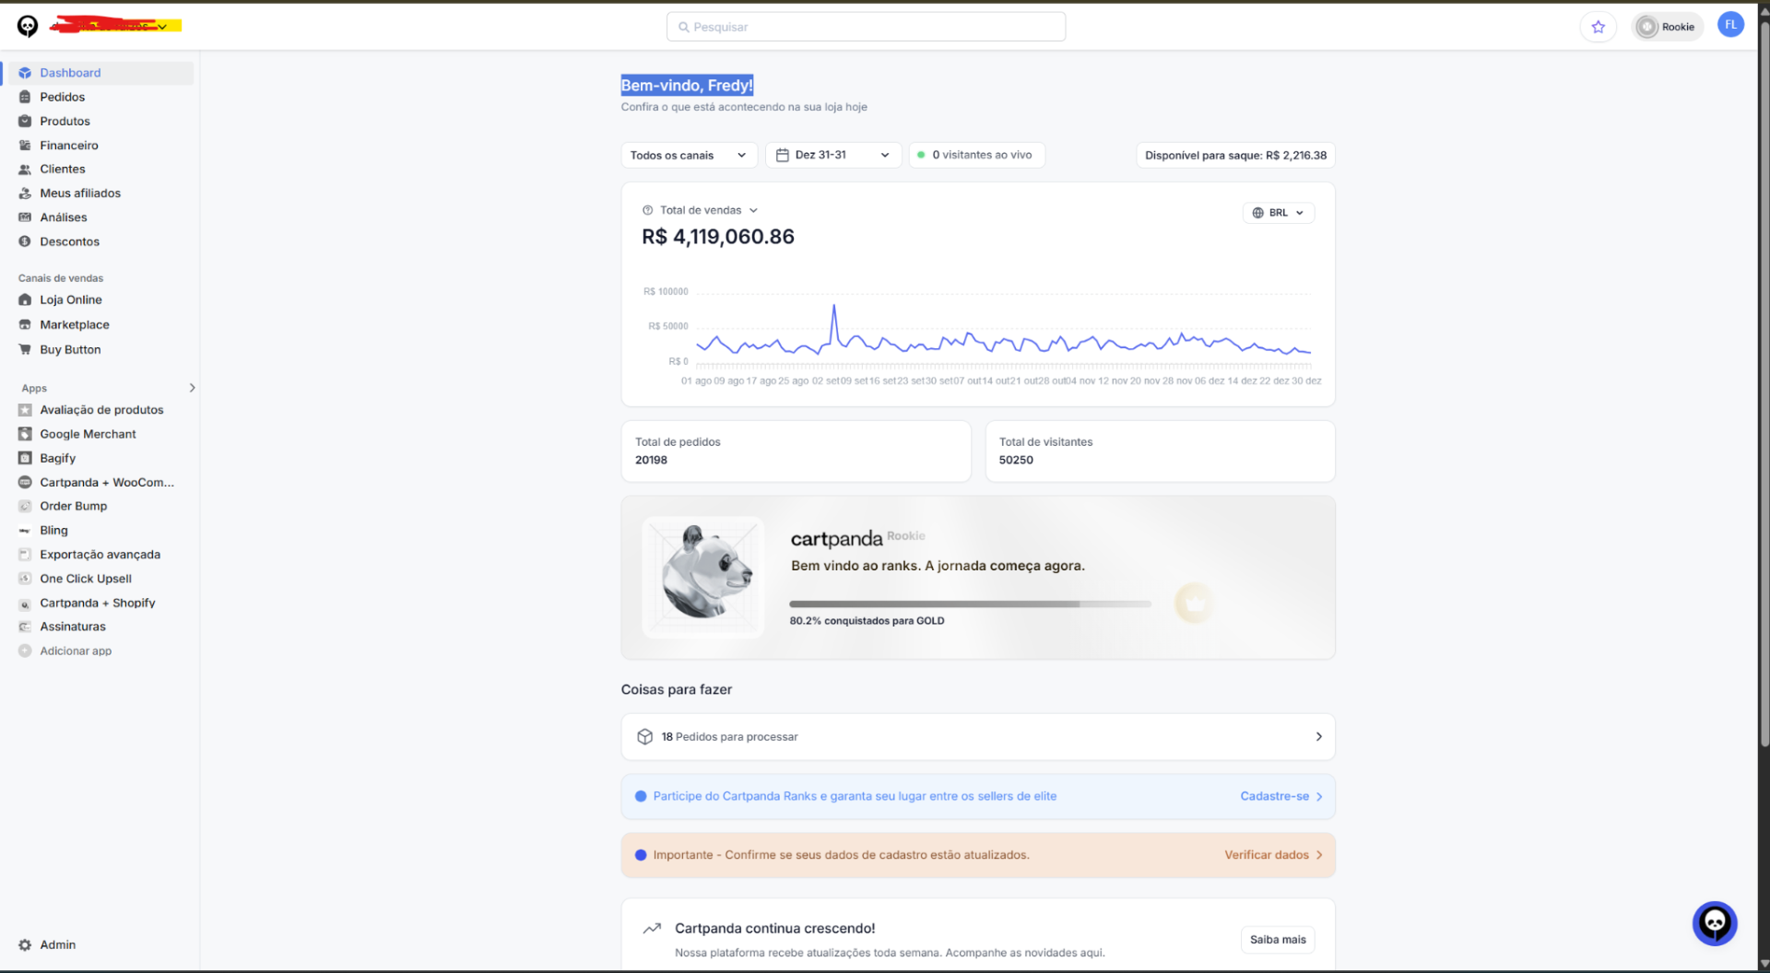
Task: Click the Pedidos icon in sidebar
Action: pos(25,97)
